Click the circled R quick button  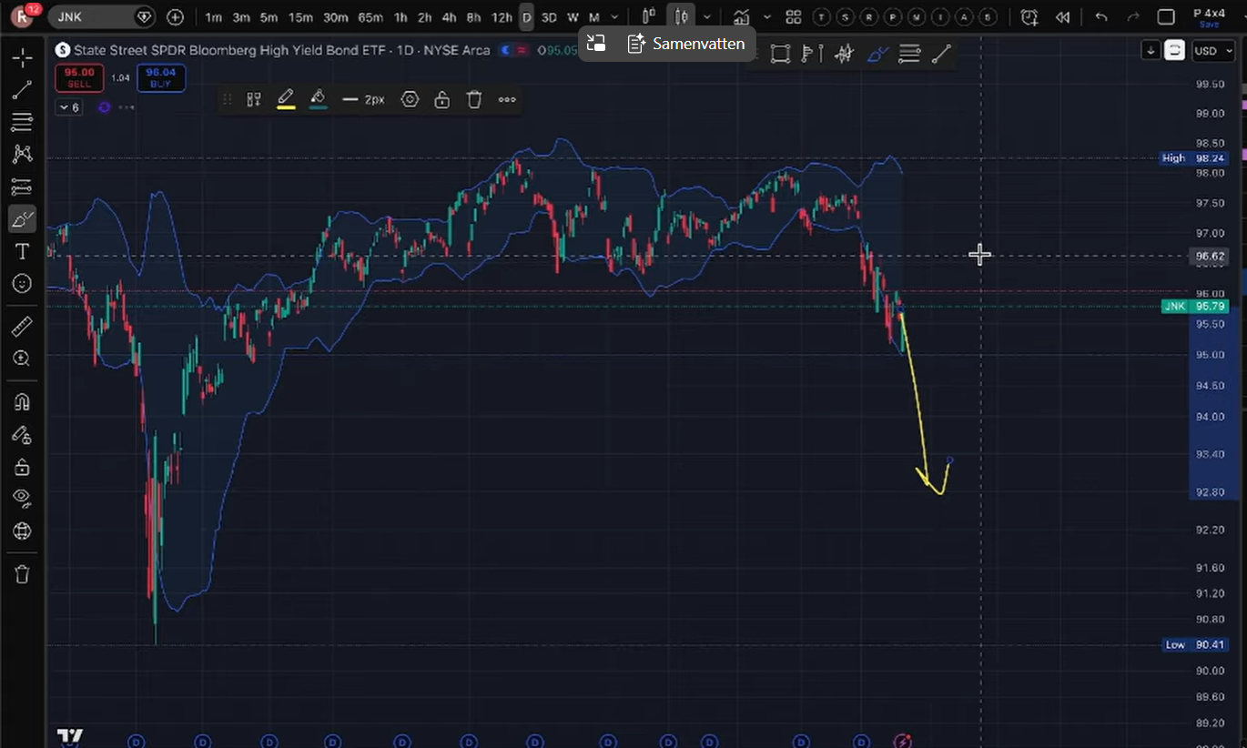869,17
